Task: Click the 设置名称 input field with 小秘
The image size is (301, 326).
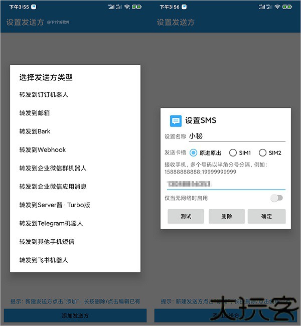Action: tap(237, 136)
